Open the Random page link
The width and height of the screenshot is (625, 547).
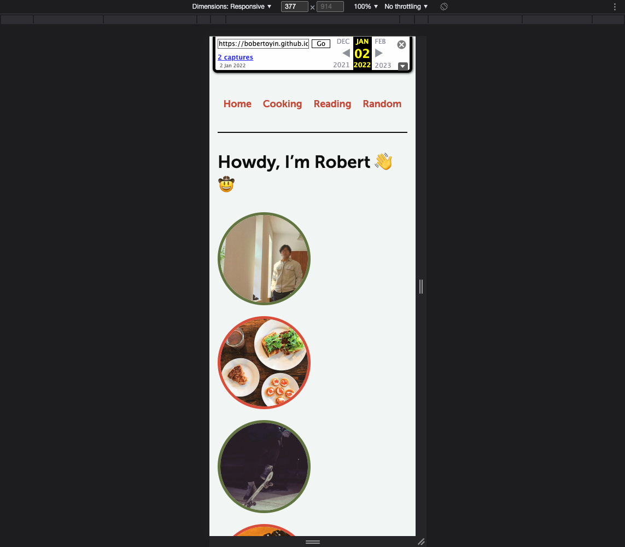click(x=382, y=104)
